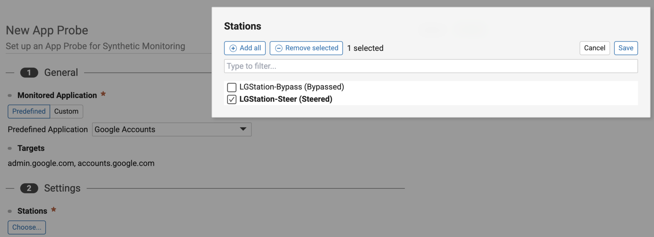Open the Google Accounts dropdown
This screenshot has height=237, width=654.
point(171,129)
